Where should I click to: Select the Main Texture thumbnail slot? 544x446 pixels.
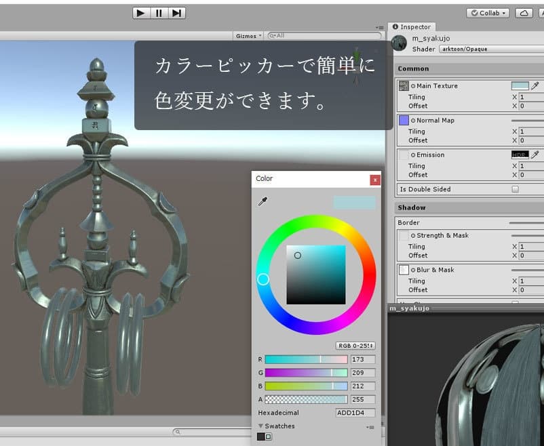(x=404, y=86)
